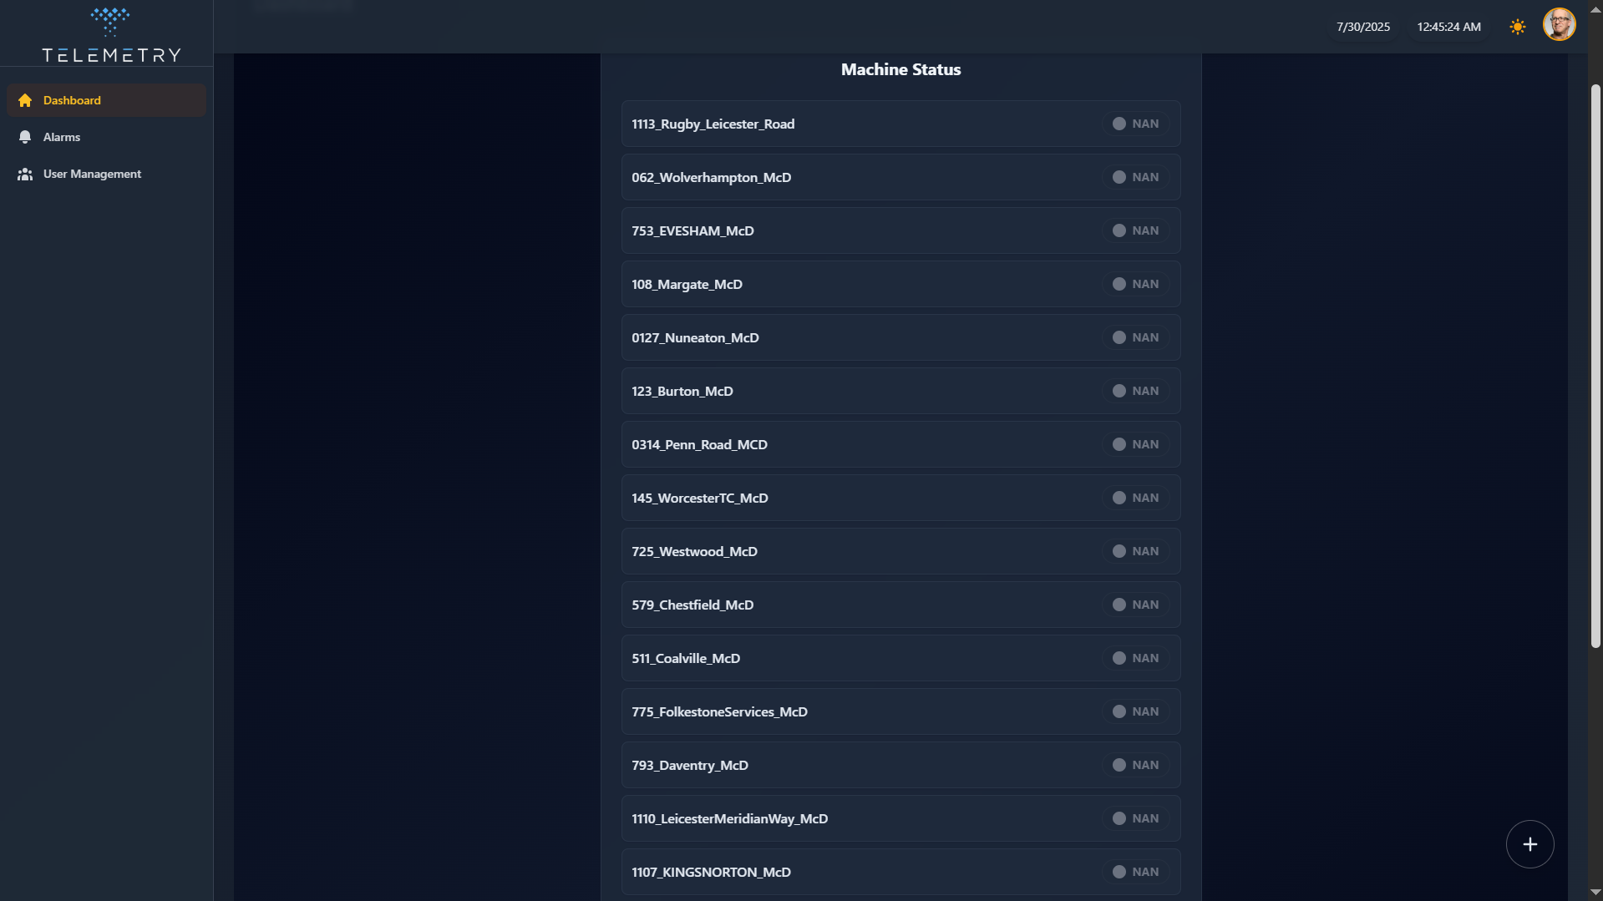Open the User Management page
The image size is (1603, 901).
[x=92, y=174]
